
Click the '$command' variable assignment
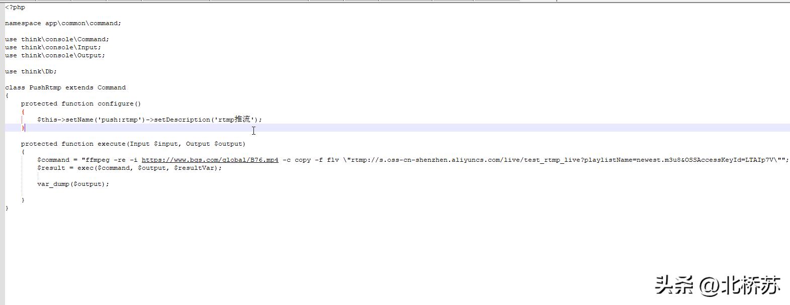tap(53, 160)
